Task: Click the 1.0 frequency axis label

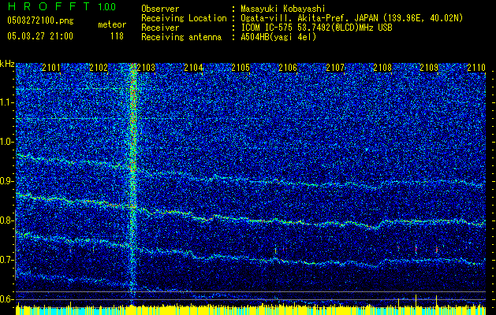Action: click(7, 142)
